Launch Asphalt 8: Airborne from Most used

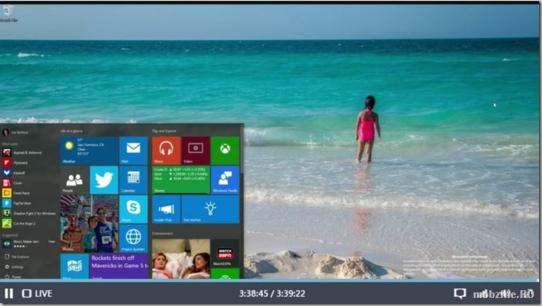22,153
